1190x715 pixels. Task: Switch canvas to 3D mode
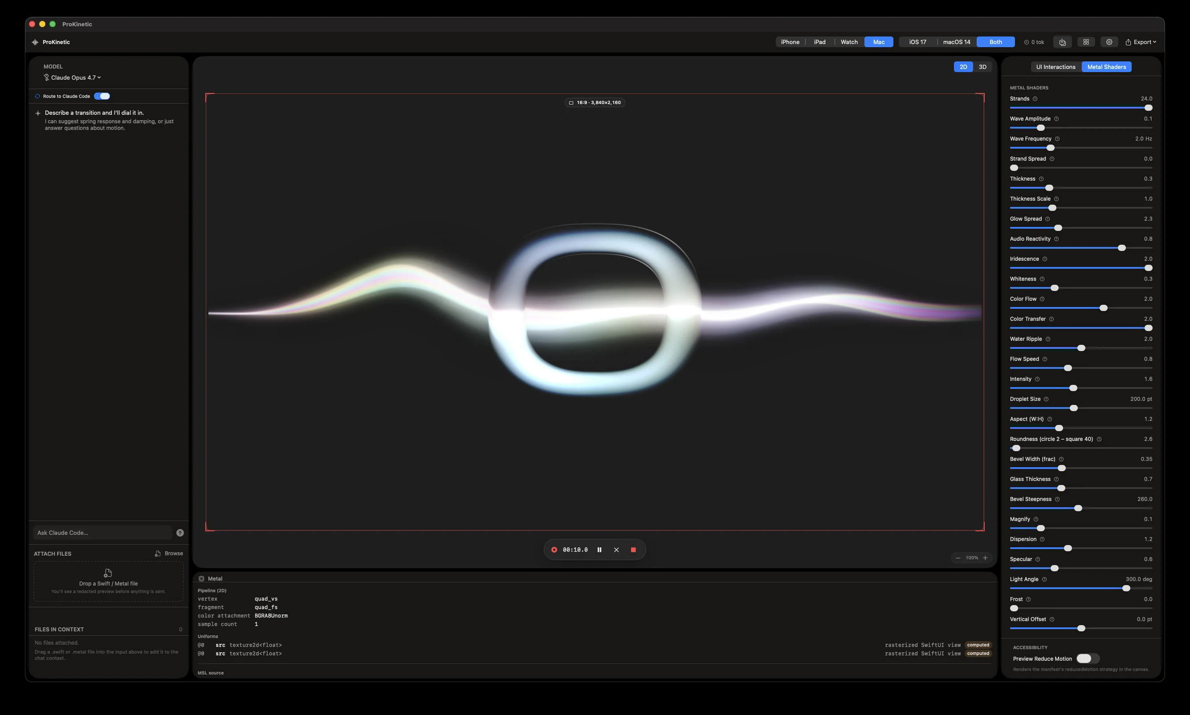click(x=982, y=67)
